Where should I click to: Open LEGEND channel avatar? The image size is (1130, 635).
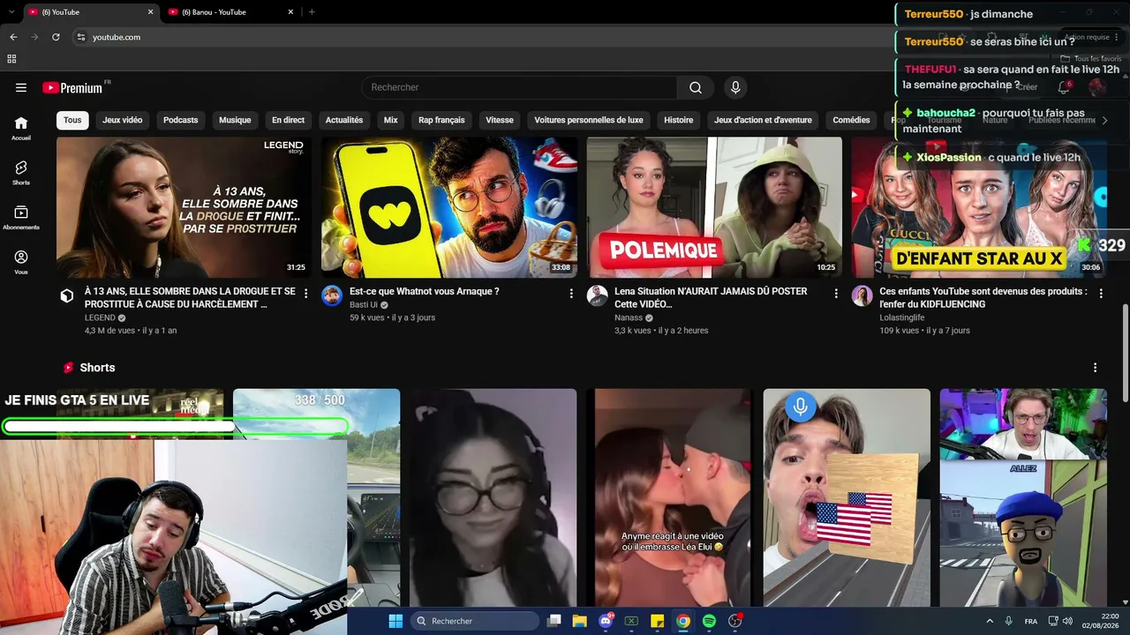(67, 296)
